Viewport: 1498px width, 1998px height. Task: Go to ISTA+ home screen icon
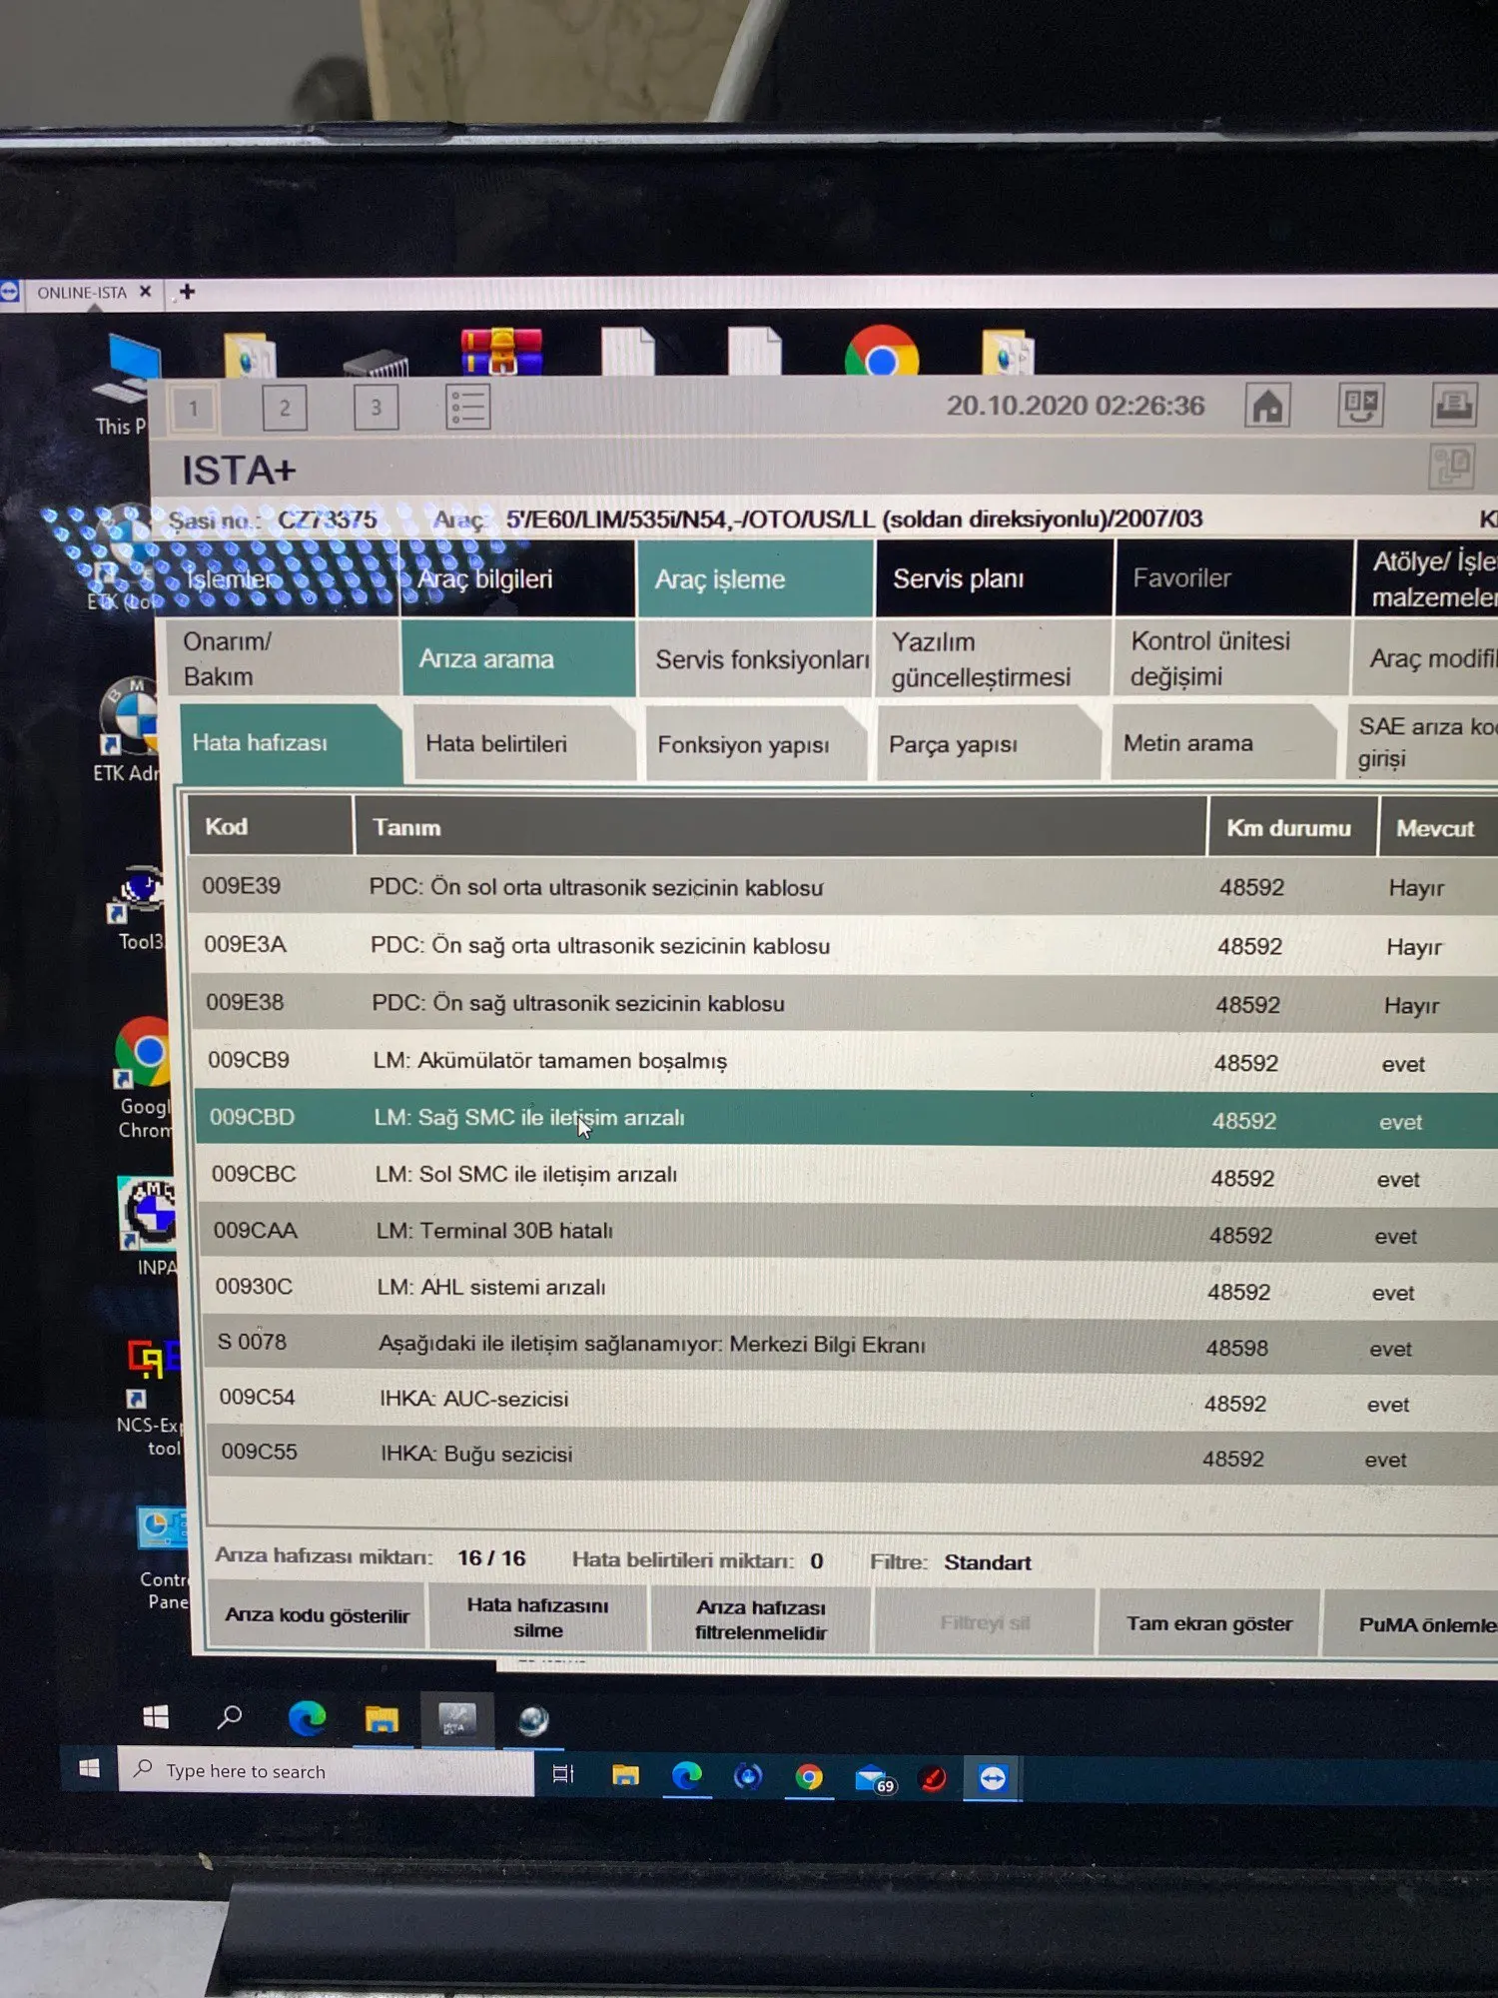coord(1267,406)
